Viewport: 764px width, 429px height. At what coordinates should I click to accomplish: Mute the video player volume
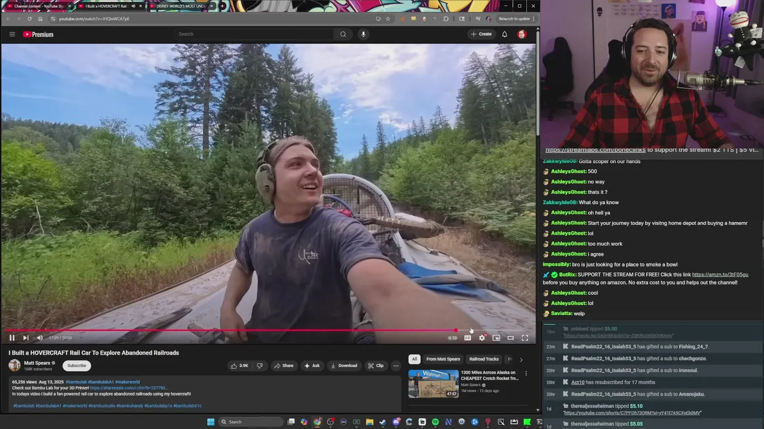(x=39, y=338)
